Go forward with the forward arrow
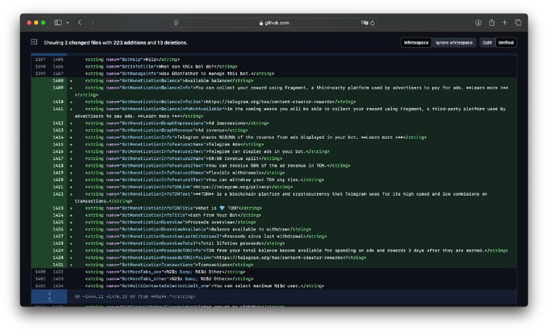The width and height of the screenshot is (548, 333). (92, 23)
